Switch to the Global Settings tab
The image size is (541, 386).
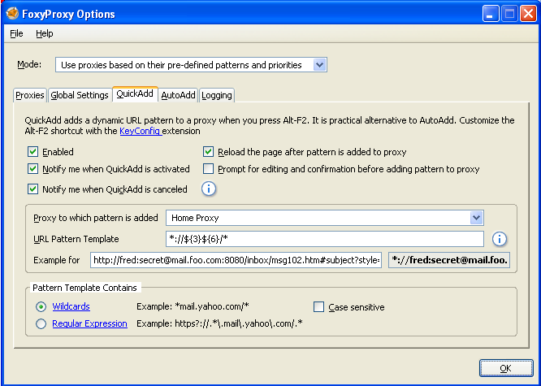coord(80,95)
